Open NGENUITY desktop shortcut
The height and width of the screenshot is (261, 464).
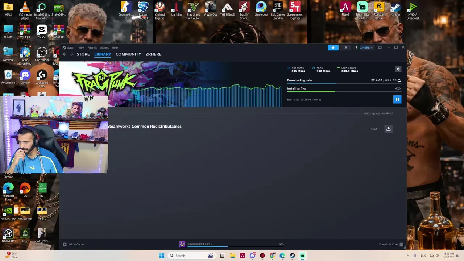(8, 236)
